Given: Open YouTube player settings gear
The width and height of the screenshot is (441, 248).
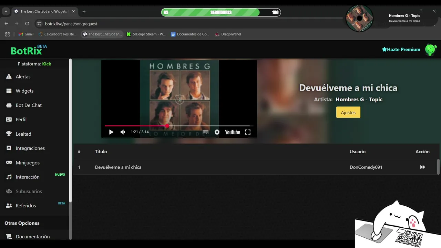Looking at the screenshot, I should point(217,132).
